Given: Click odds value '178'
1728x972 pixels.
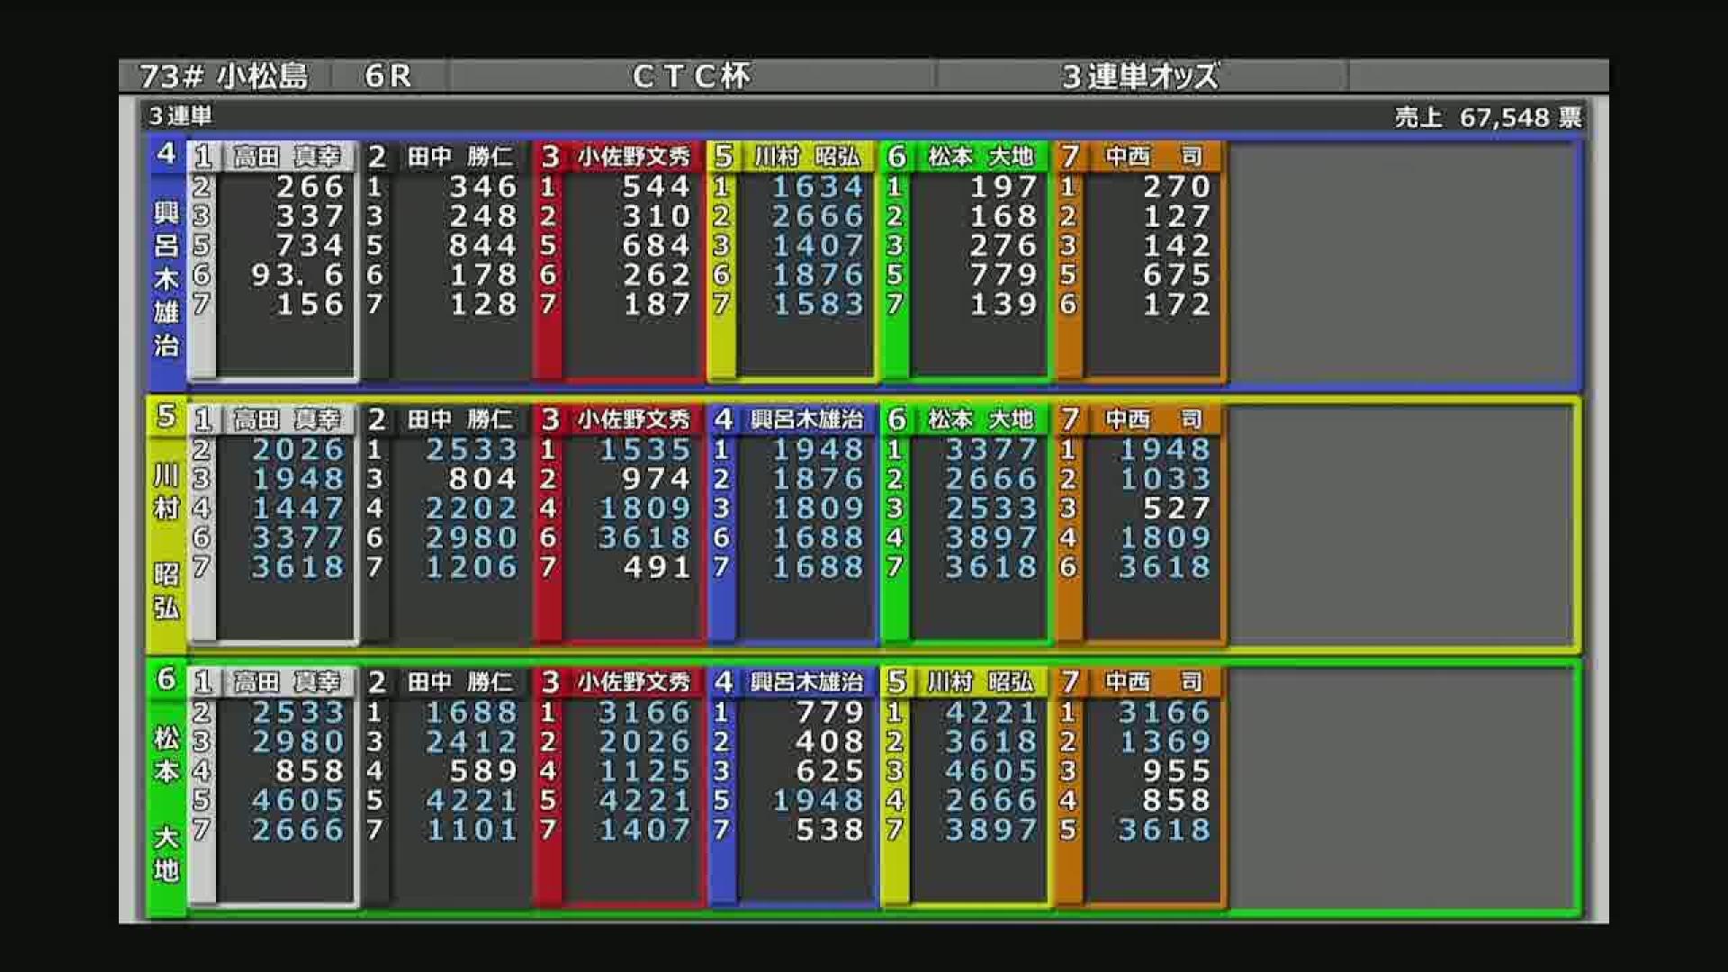Looking at the screenshot, I should [483, 275].
